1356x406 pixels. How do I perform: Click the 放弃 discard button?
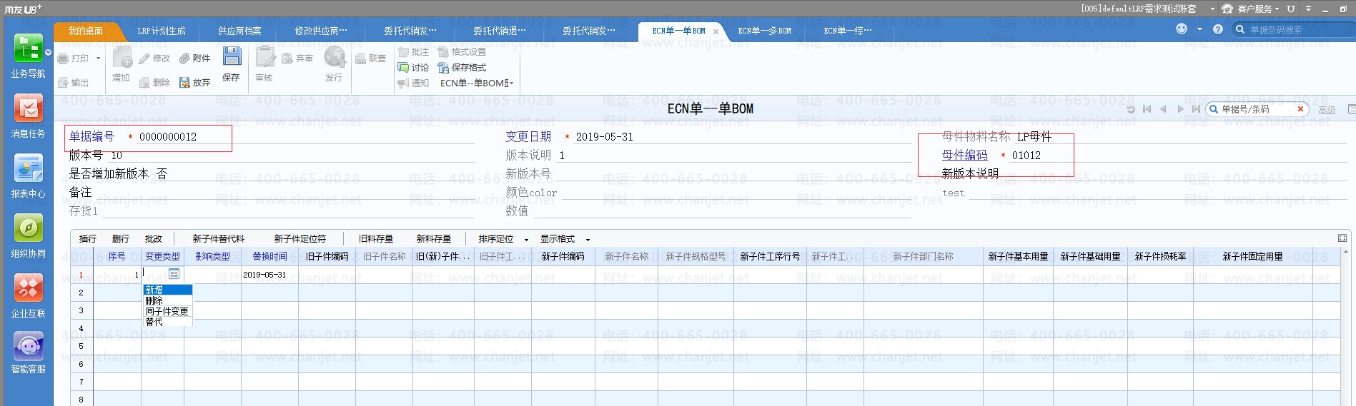pos(194,83)
